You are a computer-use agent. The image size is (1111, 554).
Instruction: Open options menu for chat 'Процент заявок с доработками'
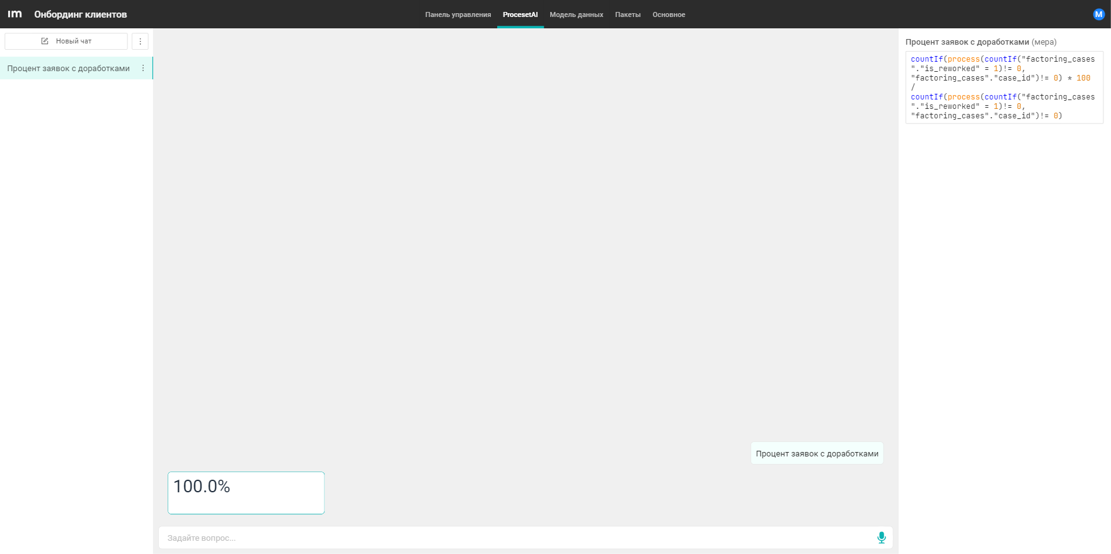[143, 68]
